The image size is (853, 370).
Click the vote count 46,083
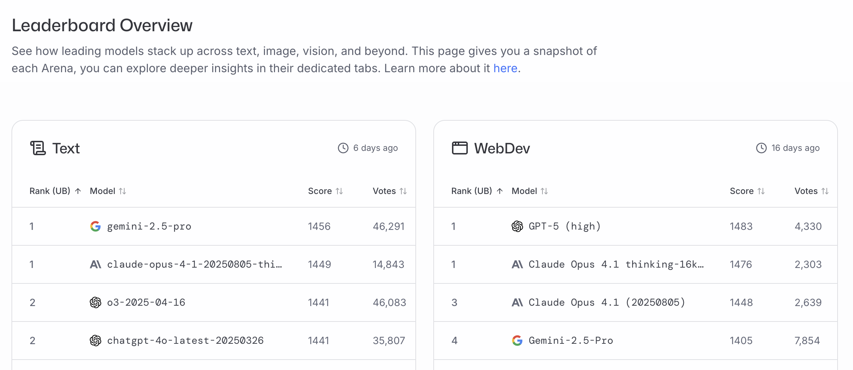click(x=390, y=302)
